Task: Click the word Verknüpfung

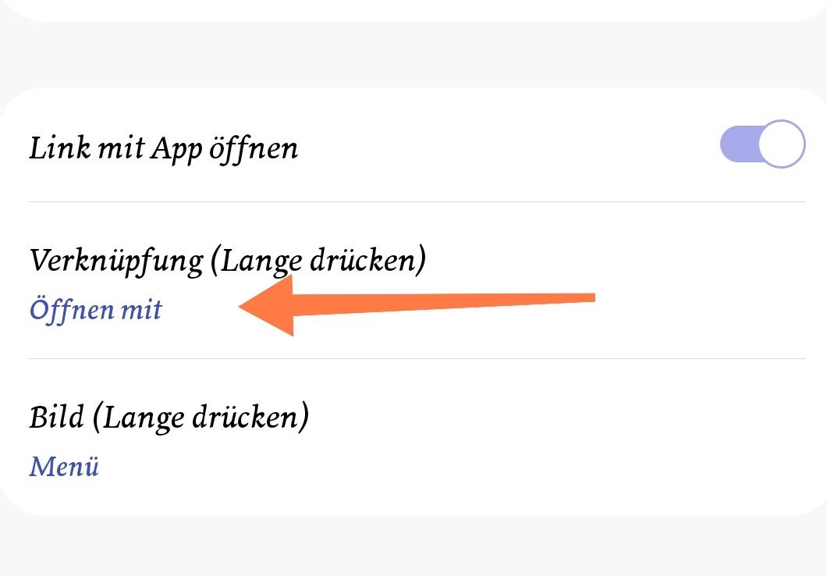Action: tap(116, 261)
